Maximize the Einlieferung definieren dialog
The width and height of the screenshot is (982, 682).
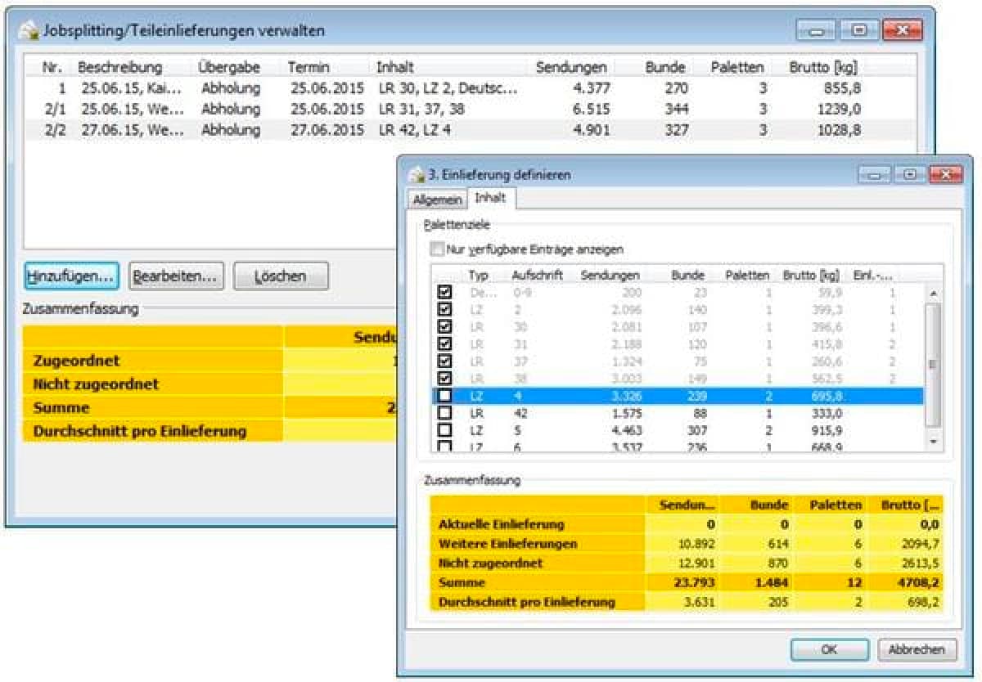[909, 174]
